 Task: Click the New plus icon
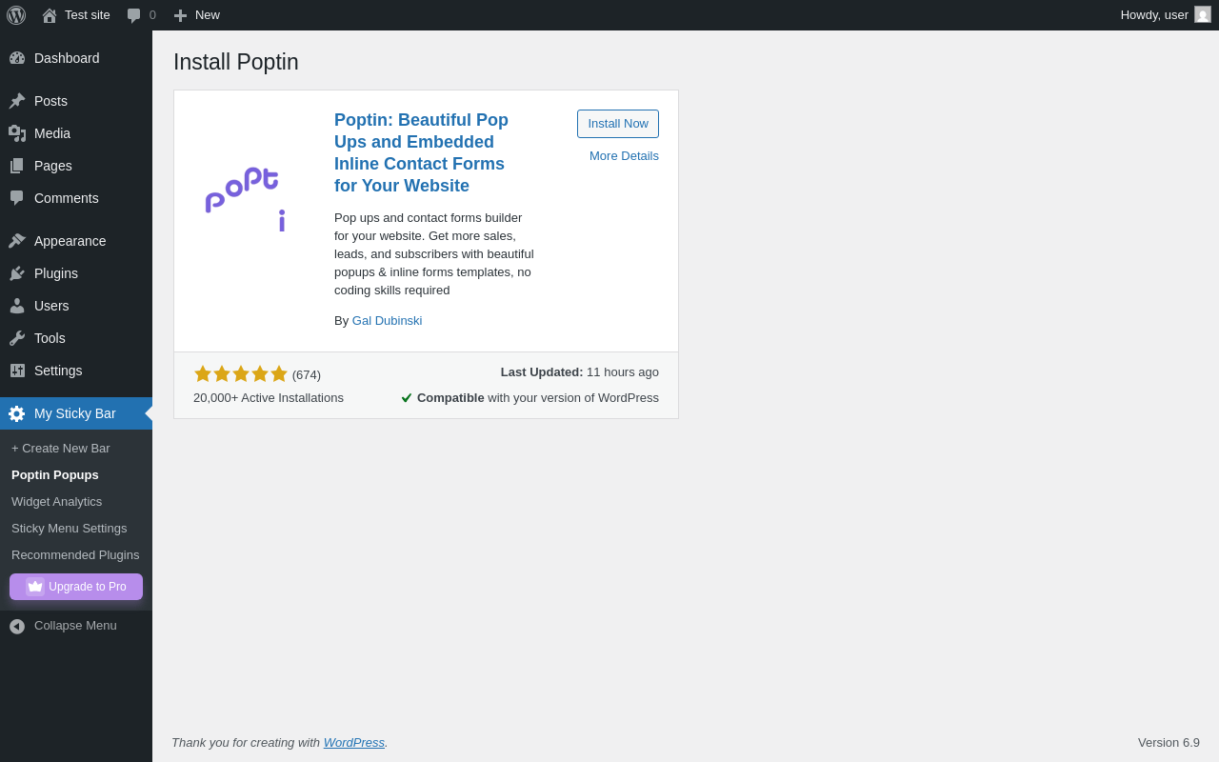point(180,15)
